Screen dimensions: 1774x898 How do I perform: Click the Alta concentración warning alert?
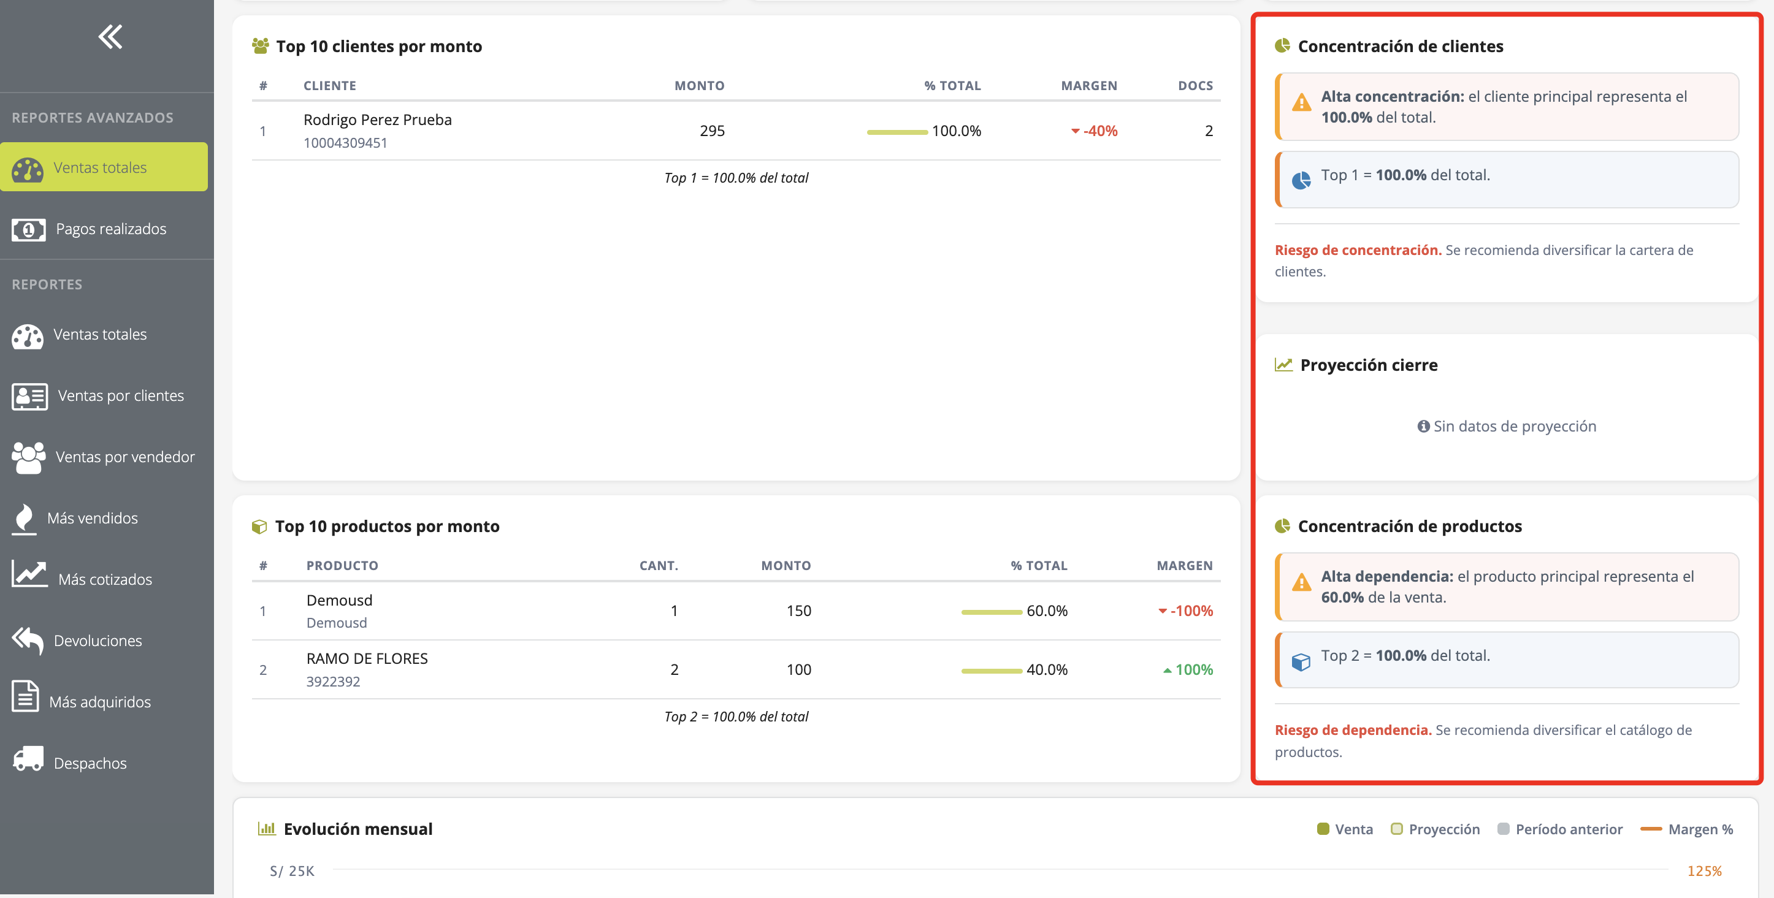(x=1507, y=107)
